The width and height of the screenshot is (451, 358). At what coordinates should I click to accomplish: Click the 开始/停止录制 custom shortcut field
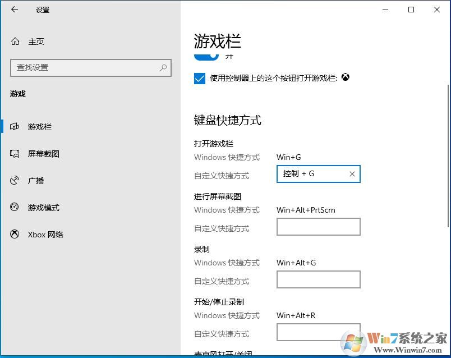(318, 332)
